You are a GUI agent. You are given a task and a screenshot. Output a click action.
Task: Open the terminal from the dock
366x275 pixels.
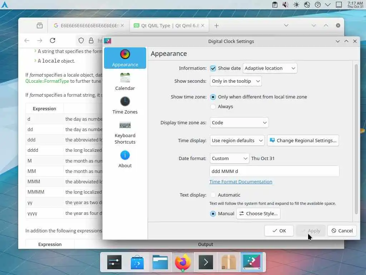pyautogui.click(x=206, y=262)
